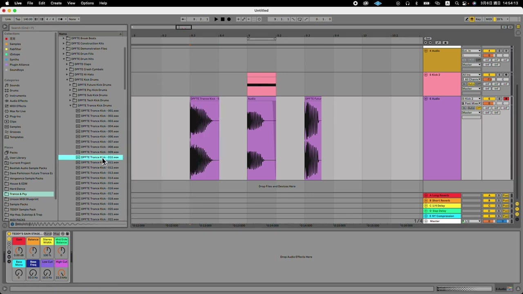This screenshot has width=523, height=294.
Task: Solo the 5 Kick 2 track
Action: click(499, 75)
